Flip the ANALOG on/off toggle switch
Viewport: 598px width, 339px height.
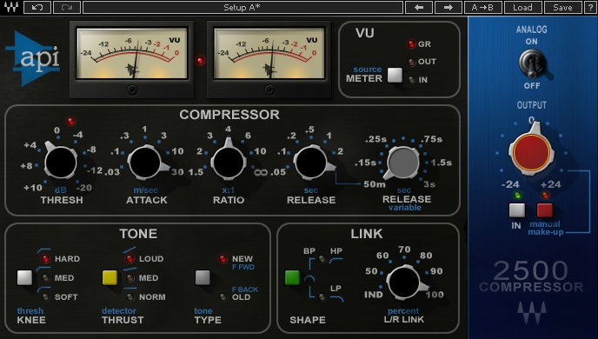click(532, 63)
